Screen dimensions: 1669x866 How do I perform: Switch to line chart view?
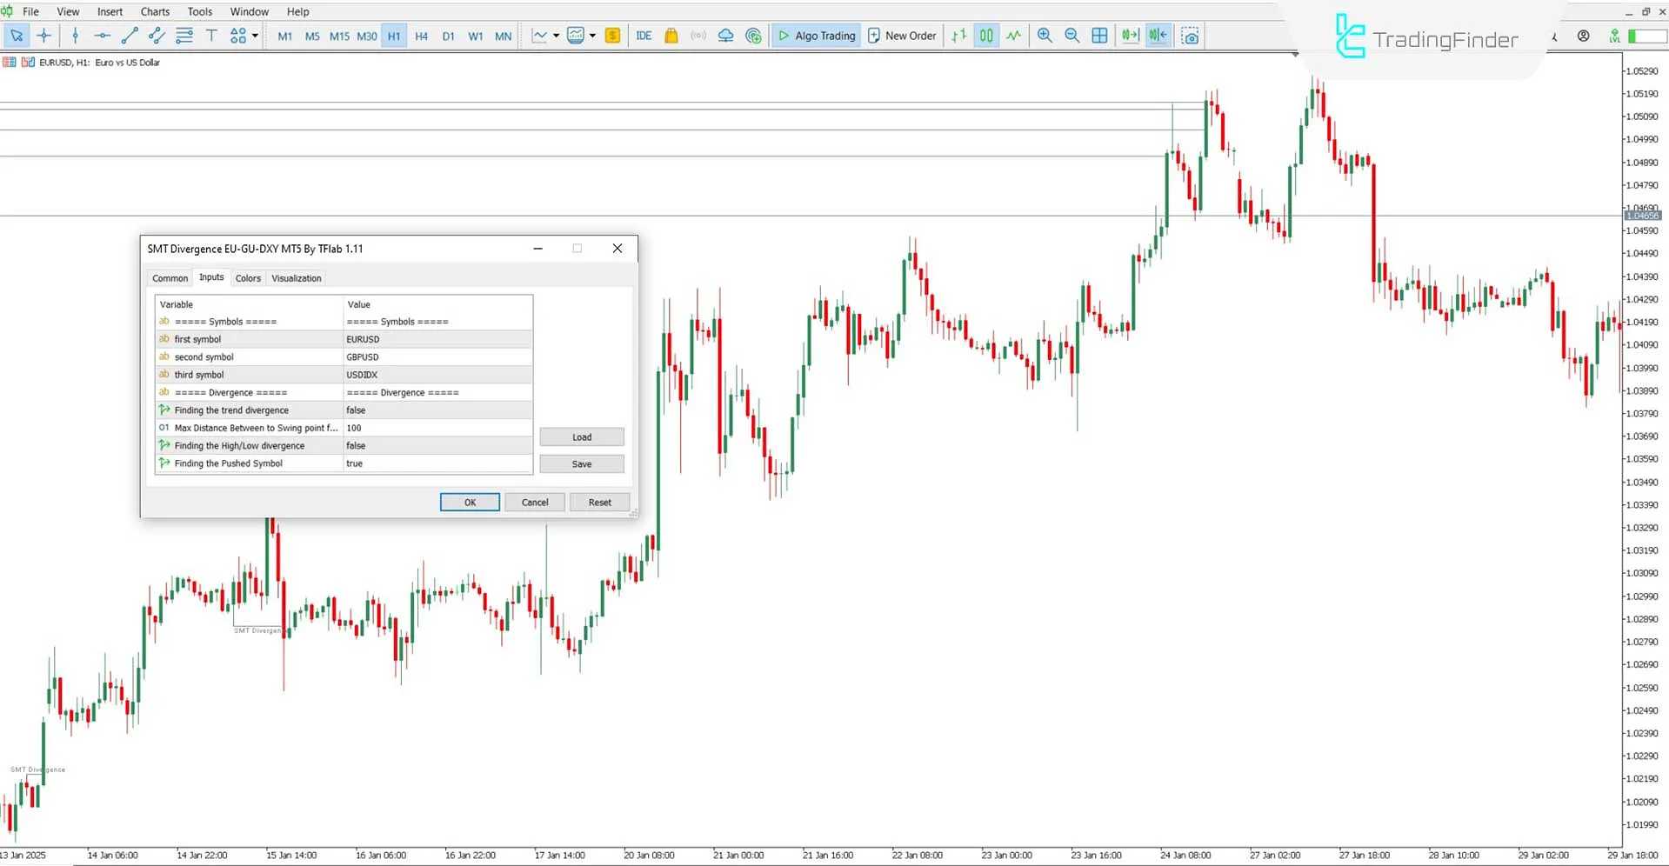pyautogui.click(x=1014, y=36)
